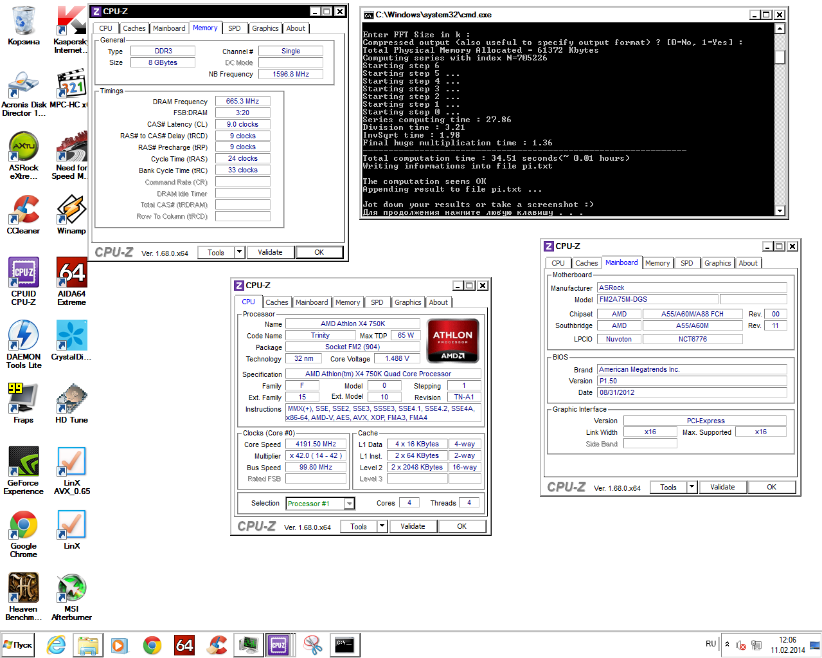Viewport: 822px width, 658px height.
Task: Launch Kaspersky Internet Security shortcut
Action: point(71,30)
